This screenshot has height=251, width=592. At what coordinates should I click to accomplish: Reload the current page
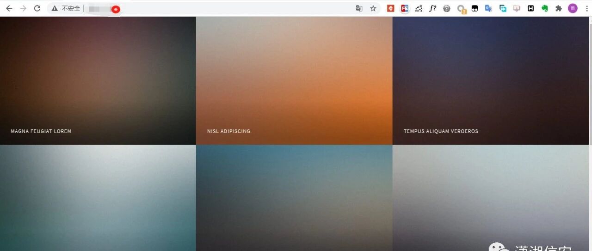point(37,8)
